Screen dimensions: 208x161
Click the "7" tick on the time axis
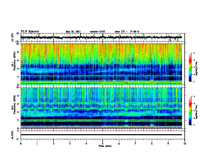coord(136,144)
